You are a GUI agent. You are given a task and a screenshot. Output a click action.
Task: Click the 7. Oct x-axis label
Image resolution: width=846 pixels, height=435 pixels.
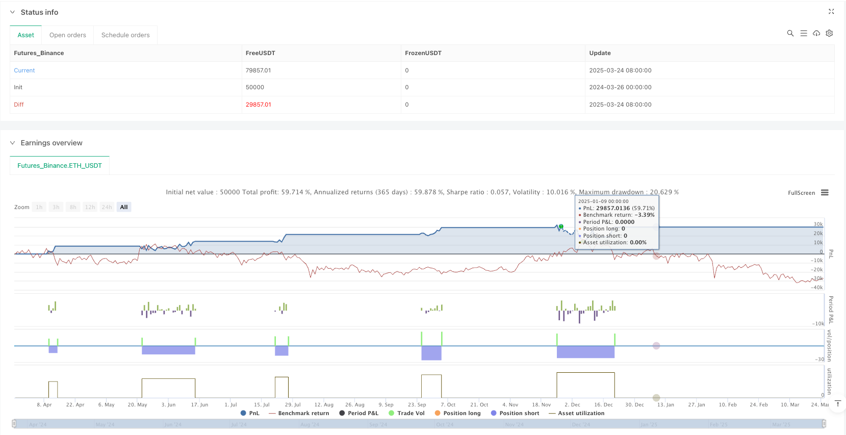click(x=448, y=405)
